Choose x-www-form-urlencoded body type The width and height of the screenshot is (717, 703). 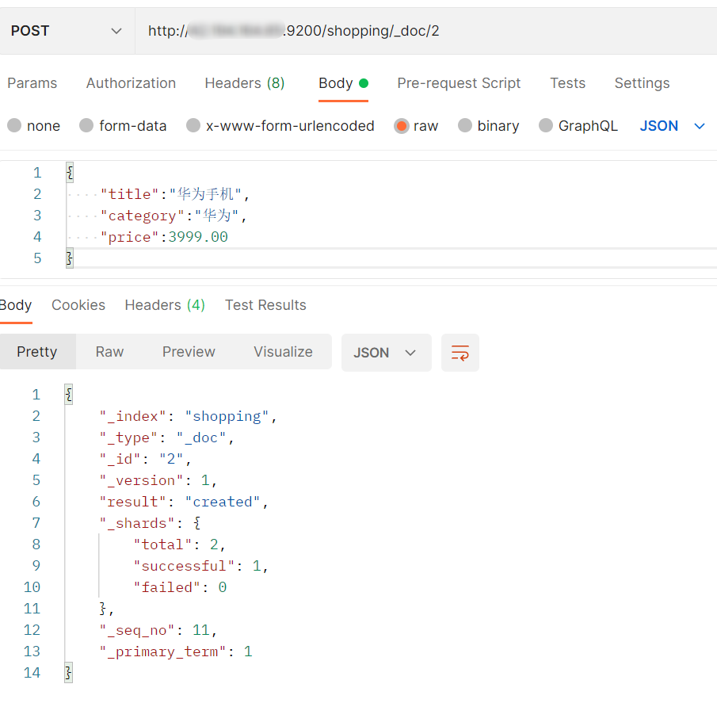point(193,126)
